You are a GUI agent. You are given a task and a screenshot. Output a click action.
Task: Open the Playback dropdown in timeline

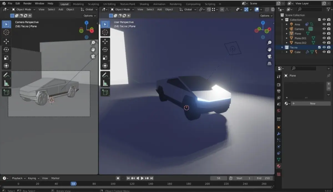point(19,178)
